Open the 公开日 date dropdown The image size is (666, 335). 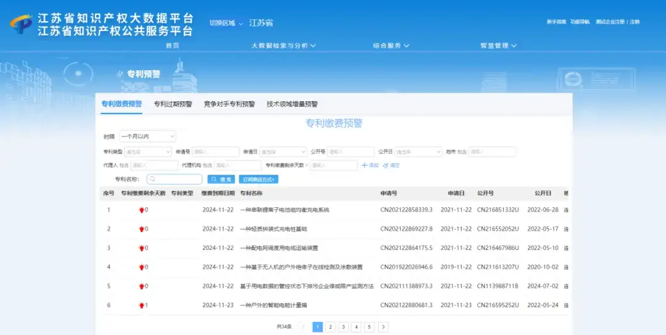(418, 152)
